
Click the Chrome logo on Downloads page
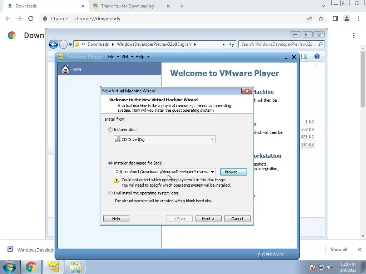point(12,35)
